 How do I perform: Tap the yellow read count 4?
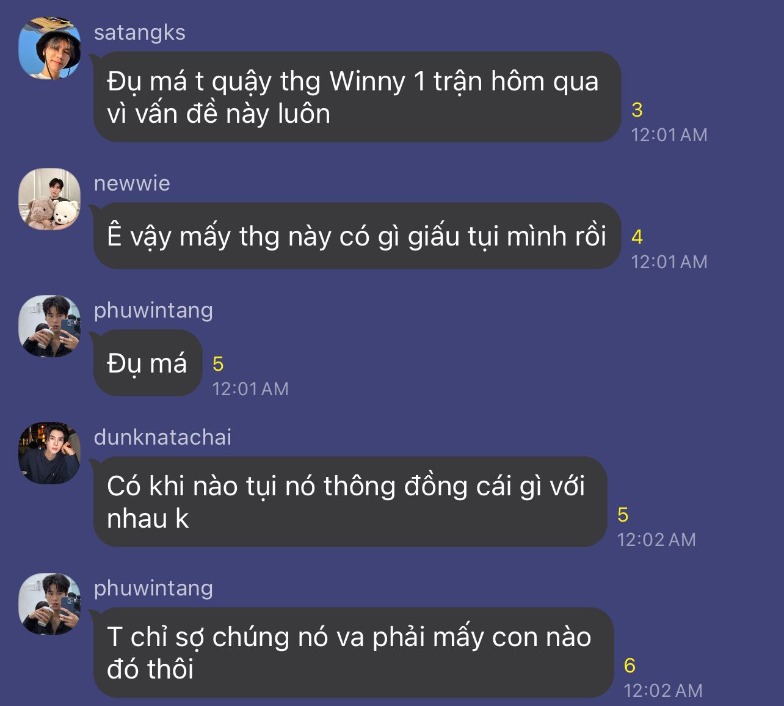click(x=637, y=237)
